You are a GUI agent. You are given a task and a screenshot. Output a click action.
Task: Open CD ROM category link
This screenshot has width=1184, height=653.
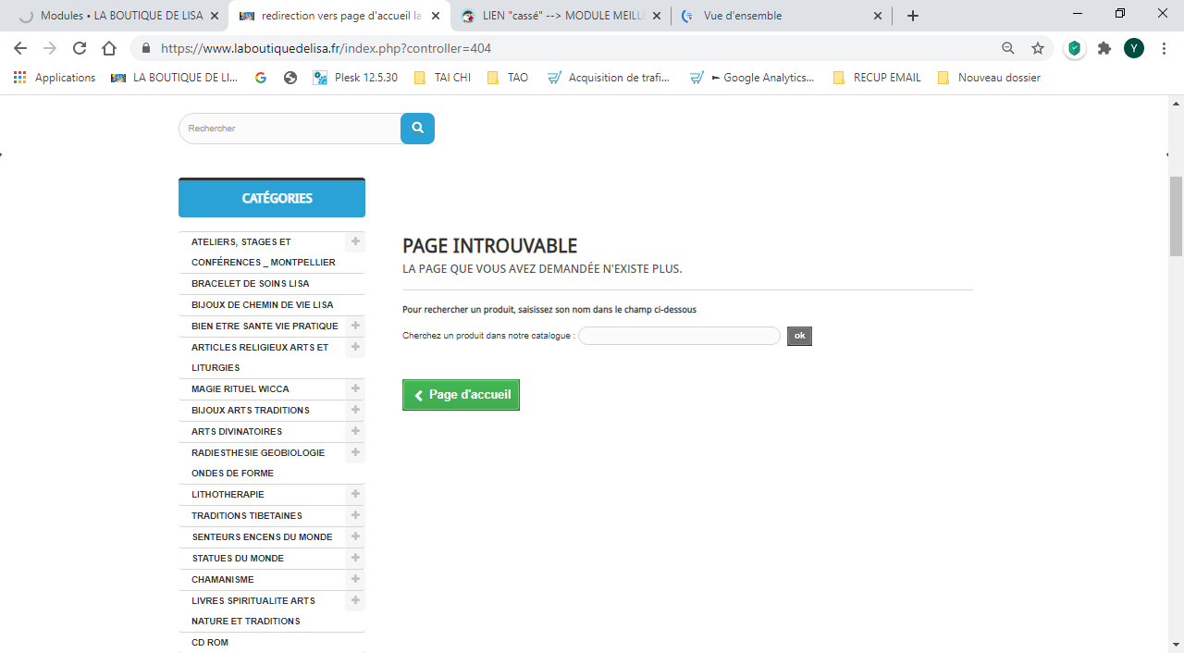(210, 643)
